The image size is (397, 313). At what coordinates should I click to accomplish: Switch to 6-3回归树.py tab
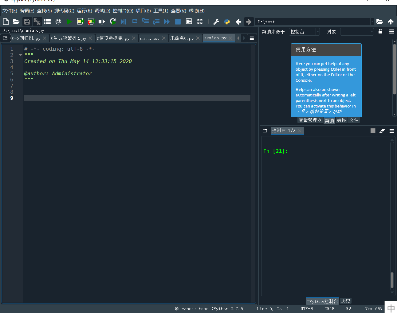(x=26, y=38)
